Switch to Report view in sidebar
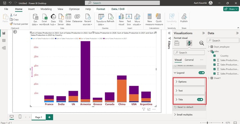The image size is (240, 124). 4,33
